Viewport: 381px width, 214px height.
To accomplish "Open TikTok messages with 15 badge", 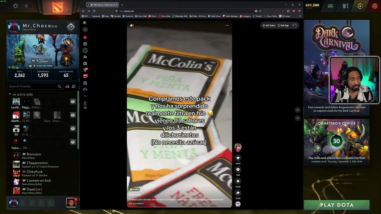I will pyautogui.click(x=85, y=70).
